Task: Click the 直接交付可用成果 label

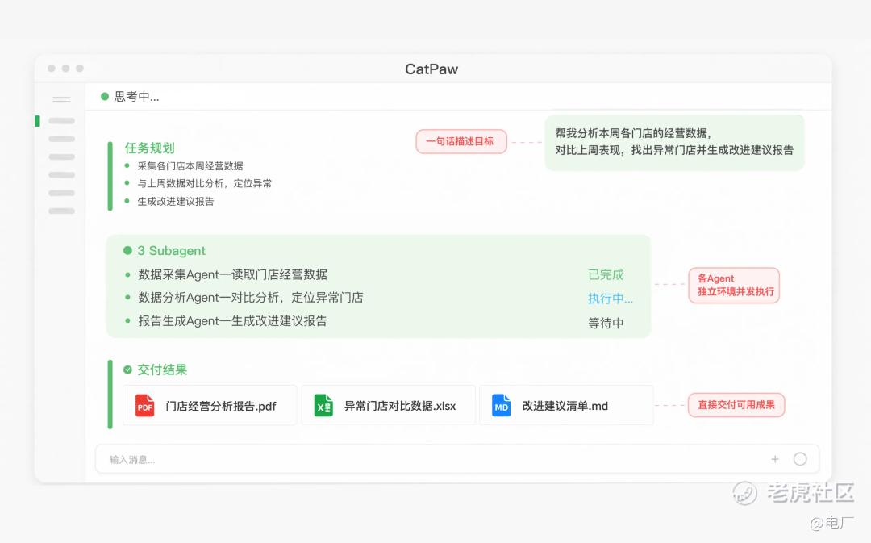Action: [736, 405]
